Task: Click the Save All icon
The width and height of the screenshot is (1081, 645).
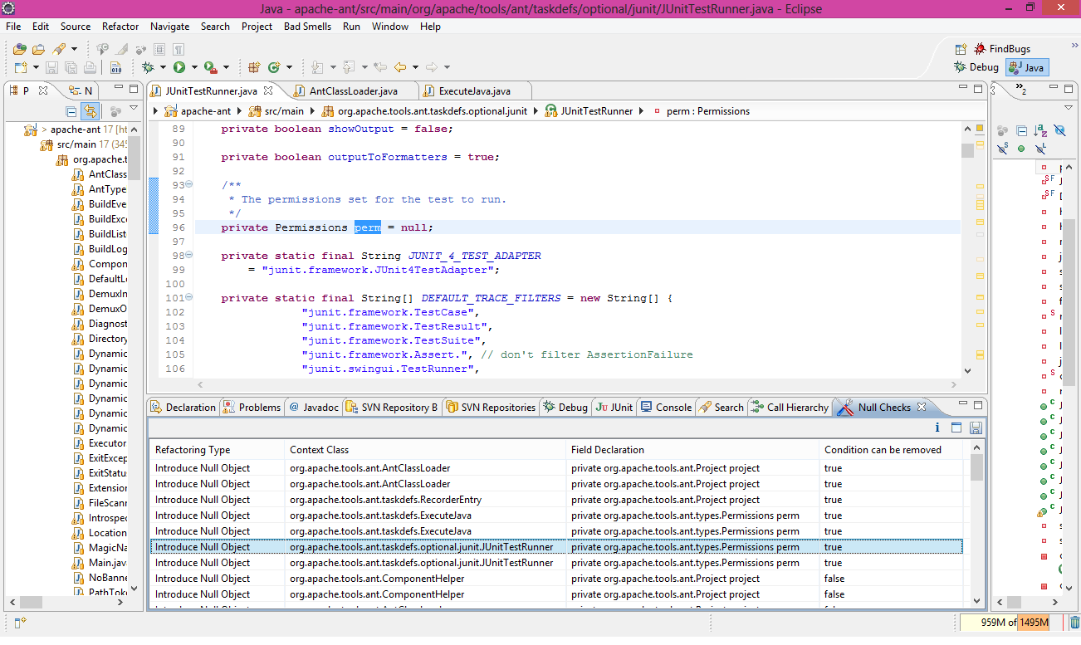Action: pos(71,67)
